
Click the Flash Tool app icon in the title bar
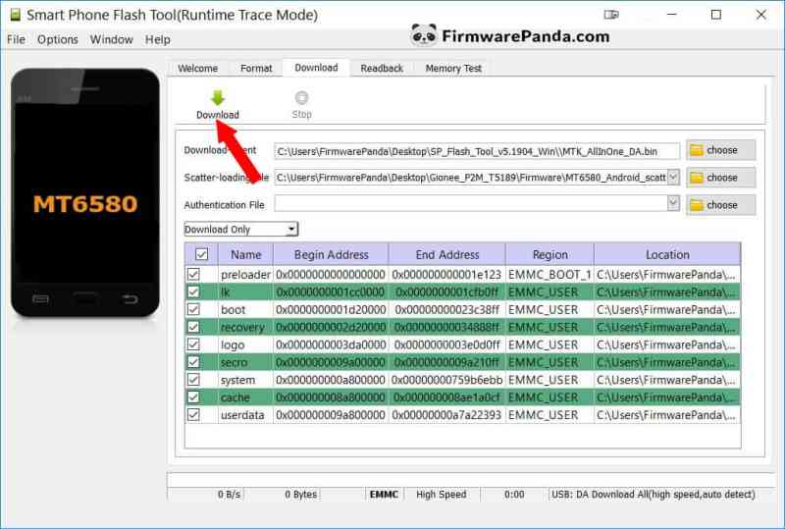coord(16,15)
